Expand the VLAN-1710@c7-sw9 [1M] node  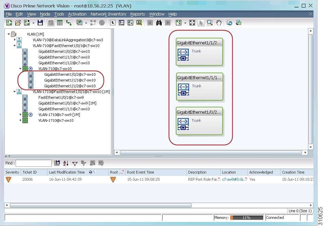(x=20, y=114)
